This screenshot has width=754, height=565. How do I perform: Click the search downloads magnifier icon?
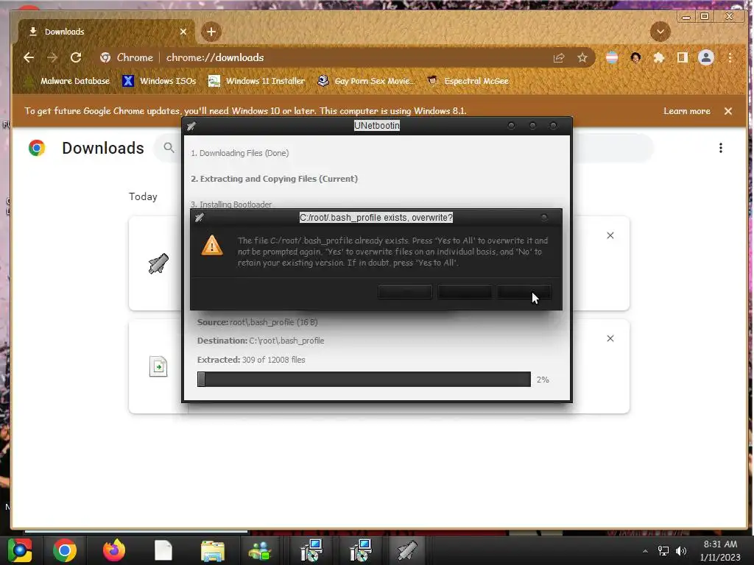pos(169,147)
